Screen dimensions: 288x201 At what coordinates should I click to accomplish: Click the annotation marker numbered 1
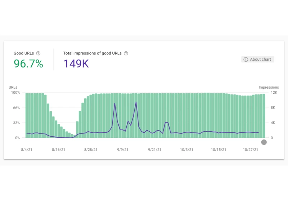pyautogui.click(x=264, y=142)
